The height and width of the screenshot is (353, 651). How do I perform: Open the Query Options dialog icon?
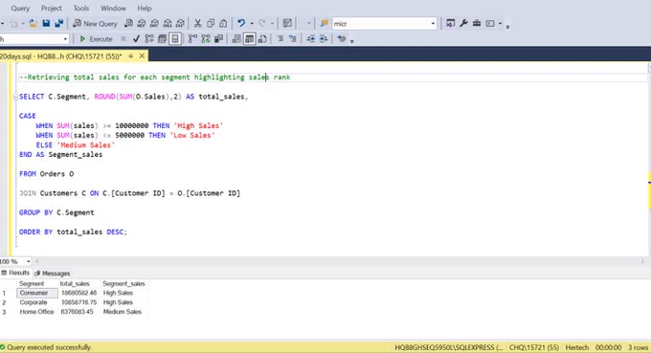pyautogui.click(x=163, y=39)
